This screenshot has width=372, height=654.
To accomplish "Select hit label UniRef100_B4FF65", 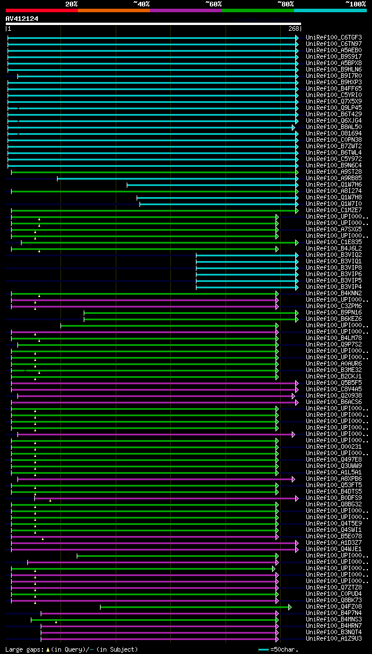I will click(x=334, y=88).
